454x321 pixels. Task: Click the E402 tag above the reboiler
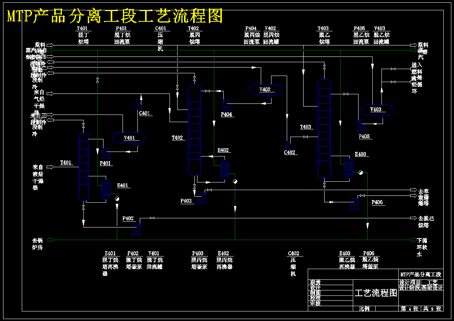[x=223, y=150]
